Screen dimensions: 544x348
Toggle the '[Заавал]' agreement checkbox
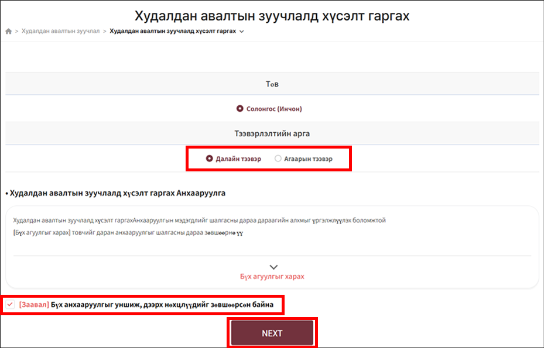[10, 305]
